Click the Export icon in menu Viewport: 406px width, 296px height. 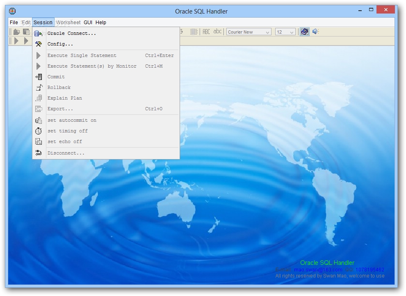[39, 109]
